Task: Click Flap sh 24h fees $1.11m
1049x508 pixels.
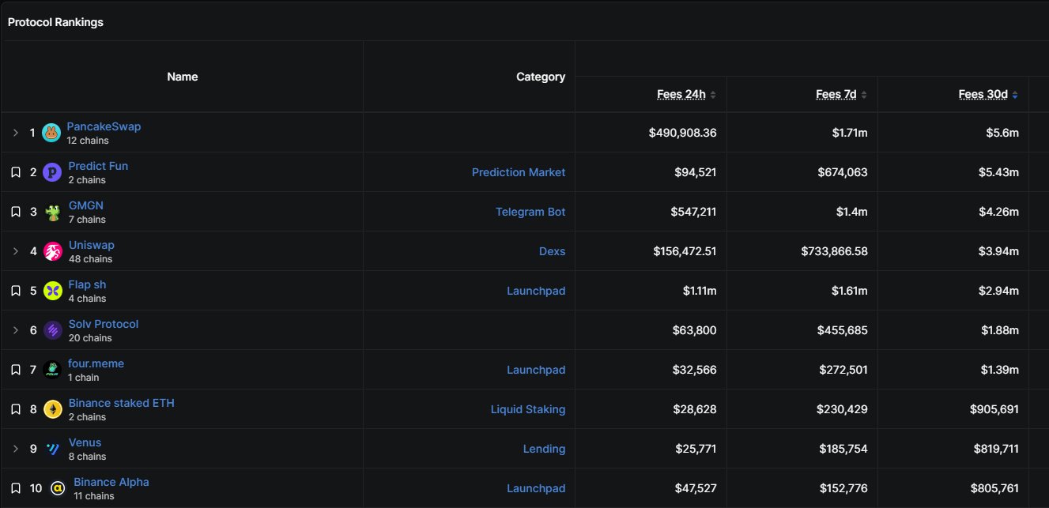Action: pyautogui.click(x=700, y=291)
